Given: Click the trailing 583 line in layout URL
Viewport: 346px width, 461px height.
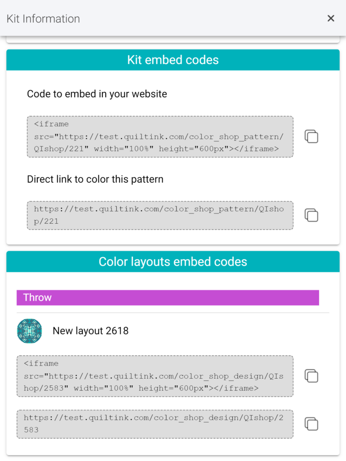Looking at the screenshot, I should [31, 430].
